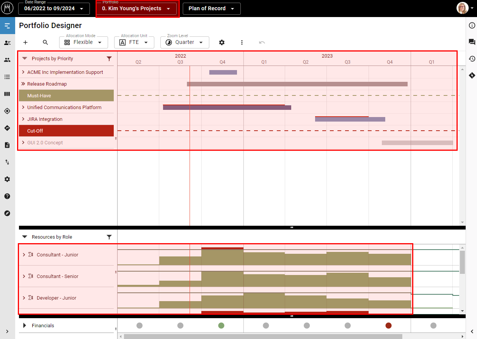Click the JIRA Integration timeline bar
This screenshot has width=477, height=339.
point(350,119)
